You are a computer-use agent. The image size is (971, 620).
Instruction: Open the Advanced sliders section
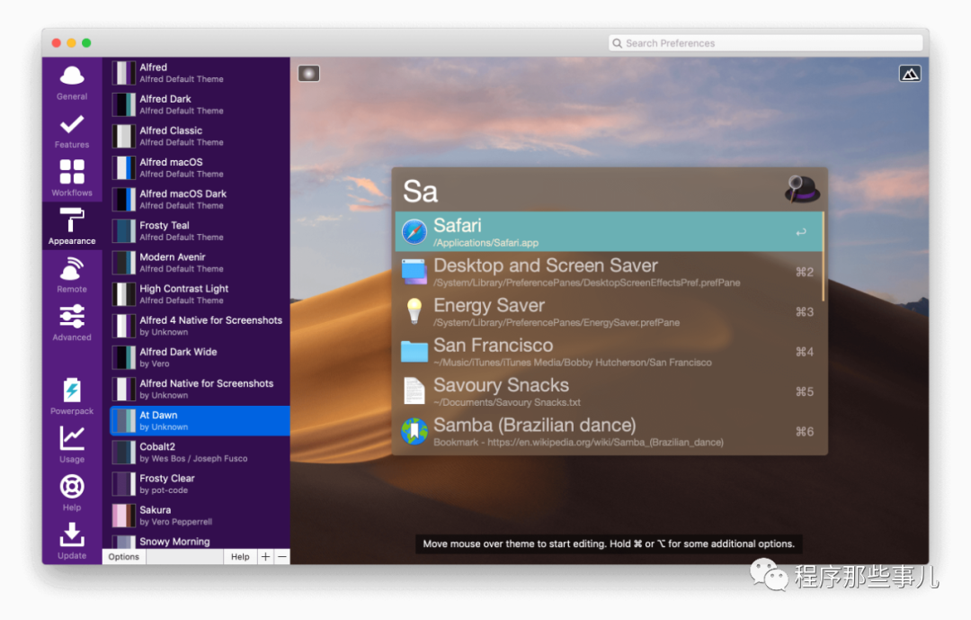[x=72, y=323]
